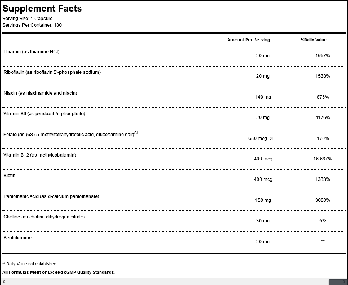
Task: Click the Servings Per Container: 180 text
Action: [32, 25]
